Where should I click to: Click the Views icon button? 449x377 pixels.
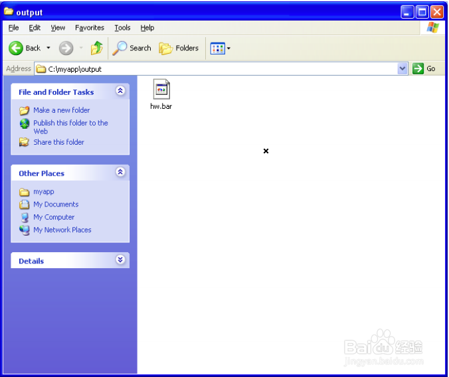point(218,48)
